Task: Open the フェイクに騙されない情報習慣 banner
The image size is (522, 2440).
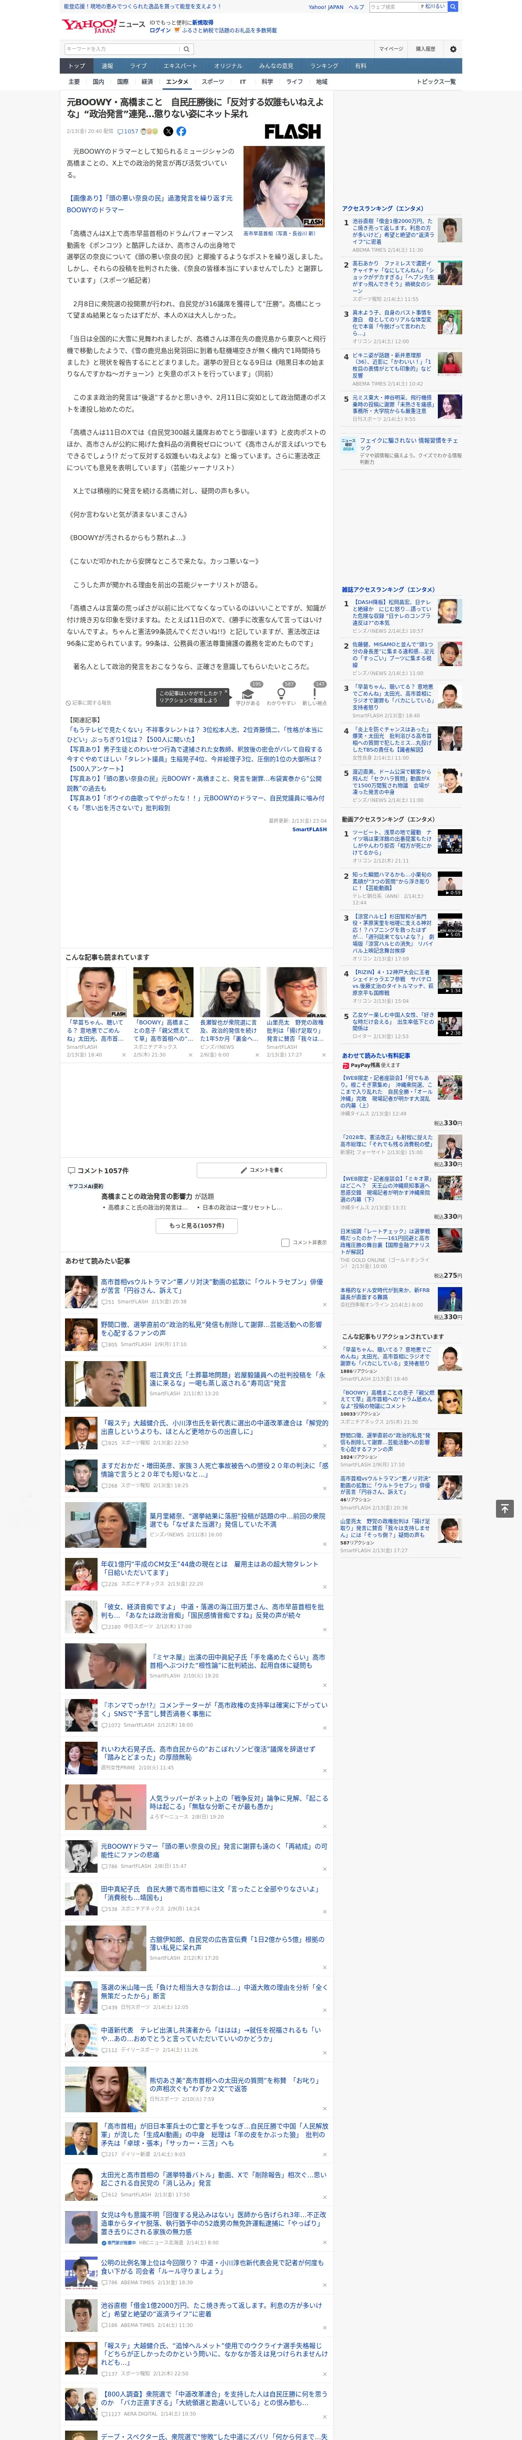Action: pos(402,449)
